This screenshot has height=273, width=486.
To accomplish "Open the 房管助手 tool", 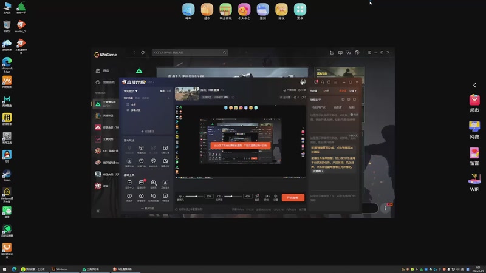I will (142, 198).
